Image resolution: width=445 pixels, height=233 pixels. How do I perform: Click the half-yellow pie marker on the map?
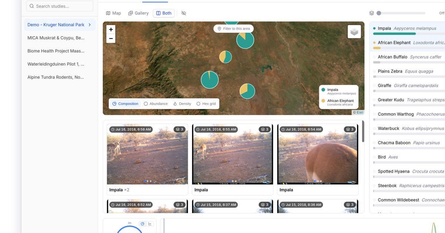pos(225,57)
